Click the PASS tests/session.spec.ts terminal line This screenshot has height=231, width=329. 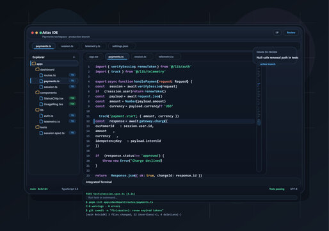pos(110,194)
